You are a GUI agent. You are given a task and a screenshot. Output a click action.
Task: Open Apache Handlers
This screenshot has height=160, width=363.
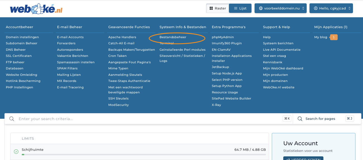pyautogui.click(x=122, y=37)
